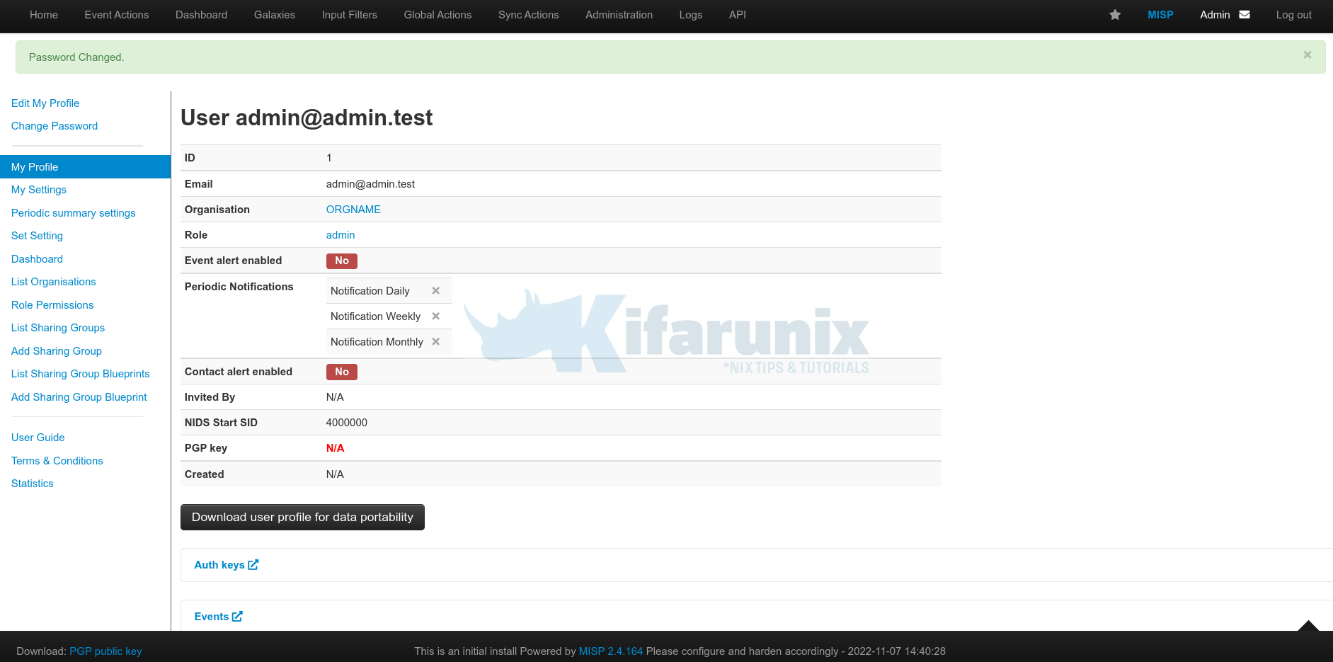
Task: Open the Logs menu
Action: [x=691, y=15]
